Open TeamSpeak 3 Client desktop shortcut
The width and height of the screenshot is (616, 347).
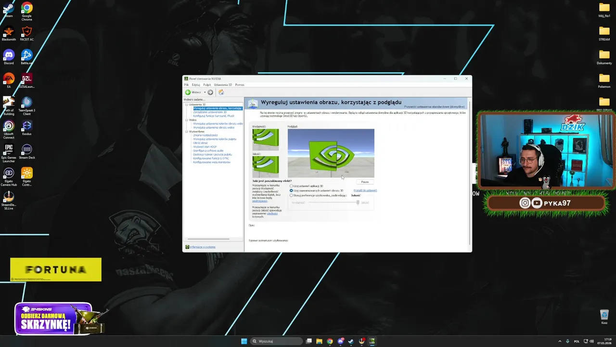click(x=26, y=106)
